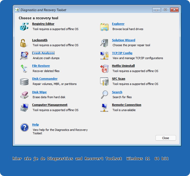
Task: Click the 'Choose a recovery tool' heading
Action: tap(38, 18)
